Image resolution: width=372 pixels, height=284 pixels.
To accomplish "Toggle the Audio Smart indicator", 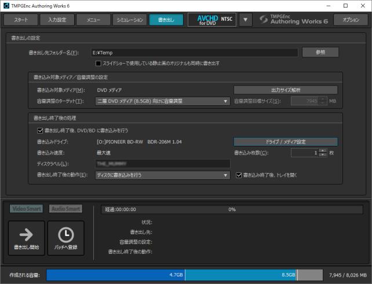I will [x=65, y=209].
